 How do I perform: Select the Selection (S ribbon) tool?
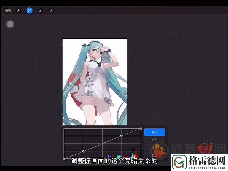tap(40, 11)
